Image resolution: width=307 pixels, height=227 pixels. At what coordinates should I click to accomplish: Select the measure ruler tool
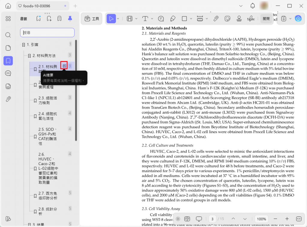click(200, 19)
